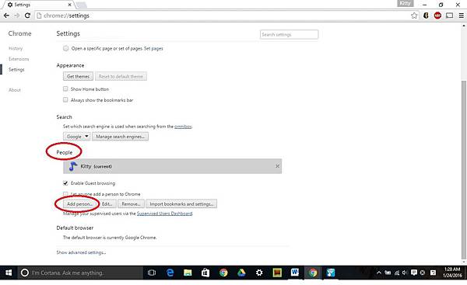467x285 pixels.
Task: Switch to the active Chrome taskbar window
Action: (313, 273)
